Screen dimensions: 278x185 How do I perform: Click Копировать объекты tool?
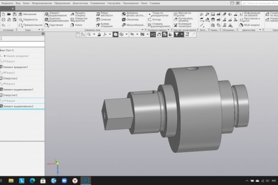click(x=183, y=20)
